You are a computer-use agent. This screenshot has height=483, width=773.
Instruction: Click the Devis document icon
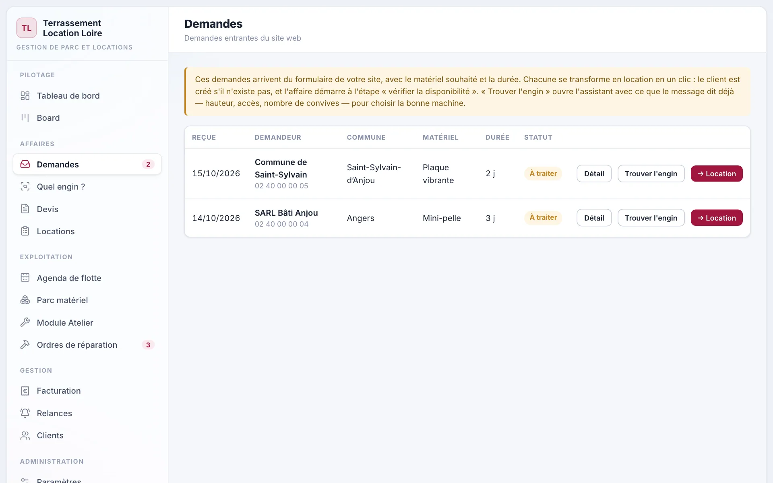[25, 209]
